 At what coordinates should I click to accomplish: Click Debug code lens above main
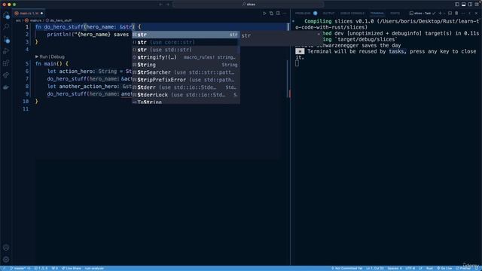coord(58,56)
